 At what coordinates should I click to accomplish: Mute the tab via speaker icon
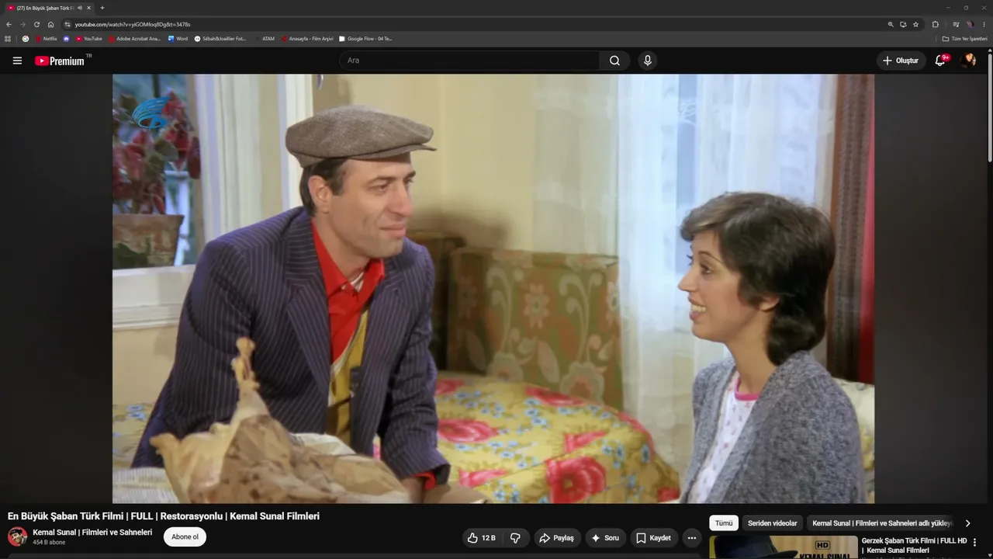80,8
